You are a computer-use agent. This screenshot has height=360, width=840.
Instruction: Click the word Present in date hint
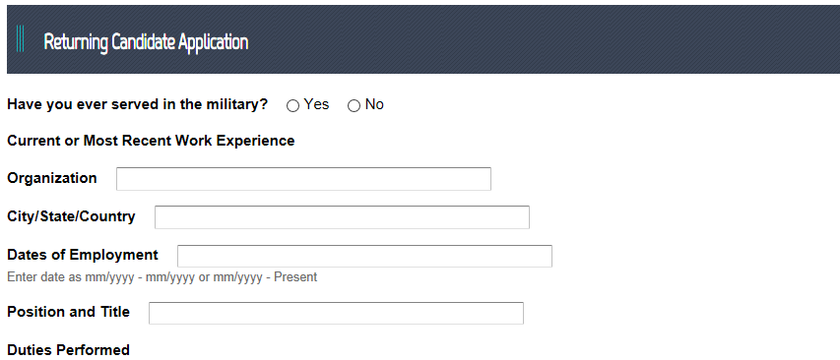[x=295, y=277]
